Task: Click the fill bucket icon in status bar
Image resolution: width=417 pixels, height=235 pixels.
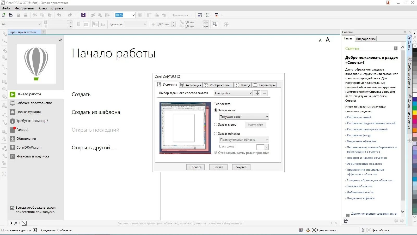Action: click(308, 230)
